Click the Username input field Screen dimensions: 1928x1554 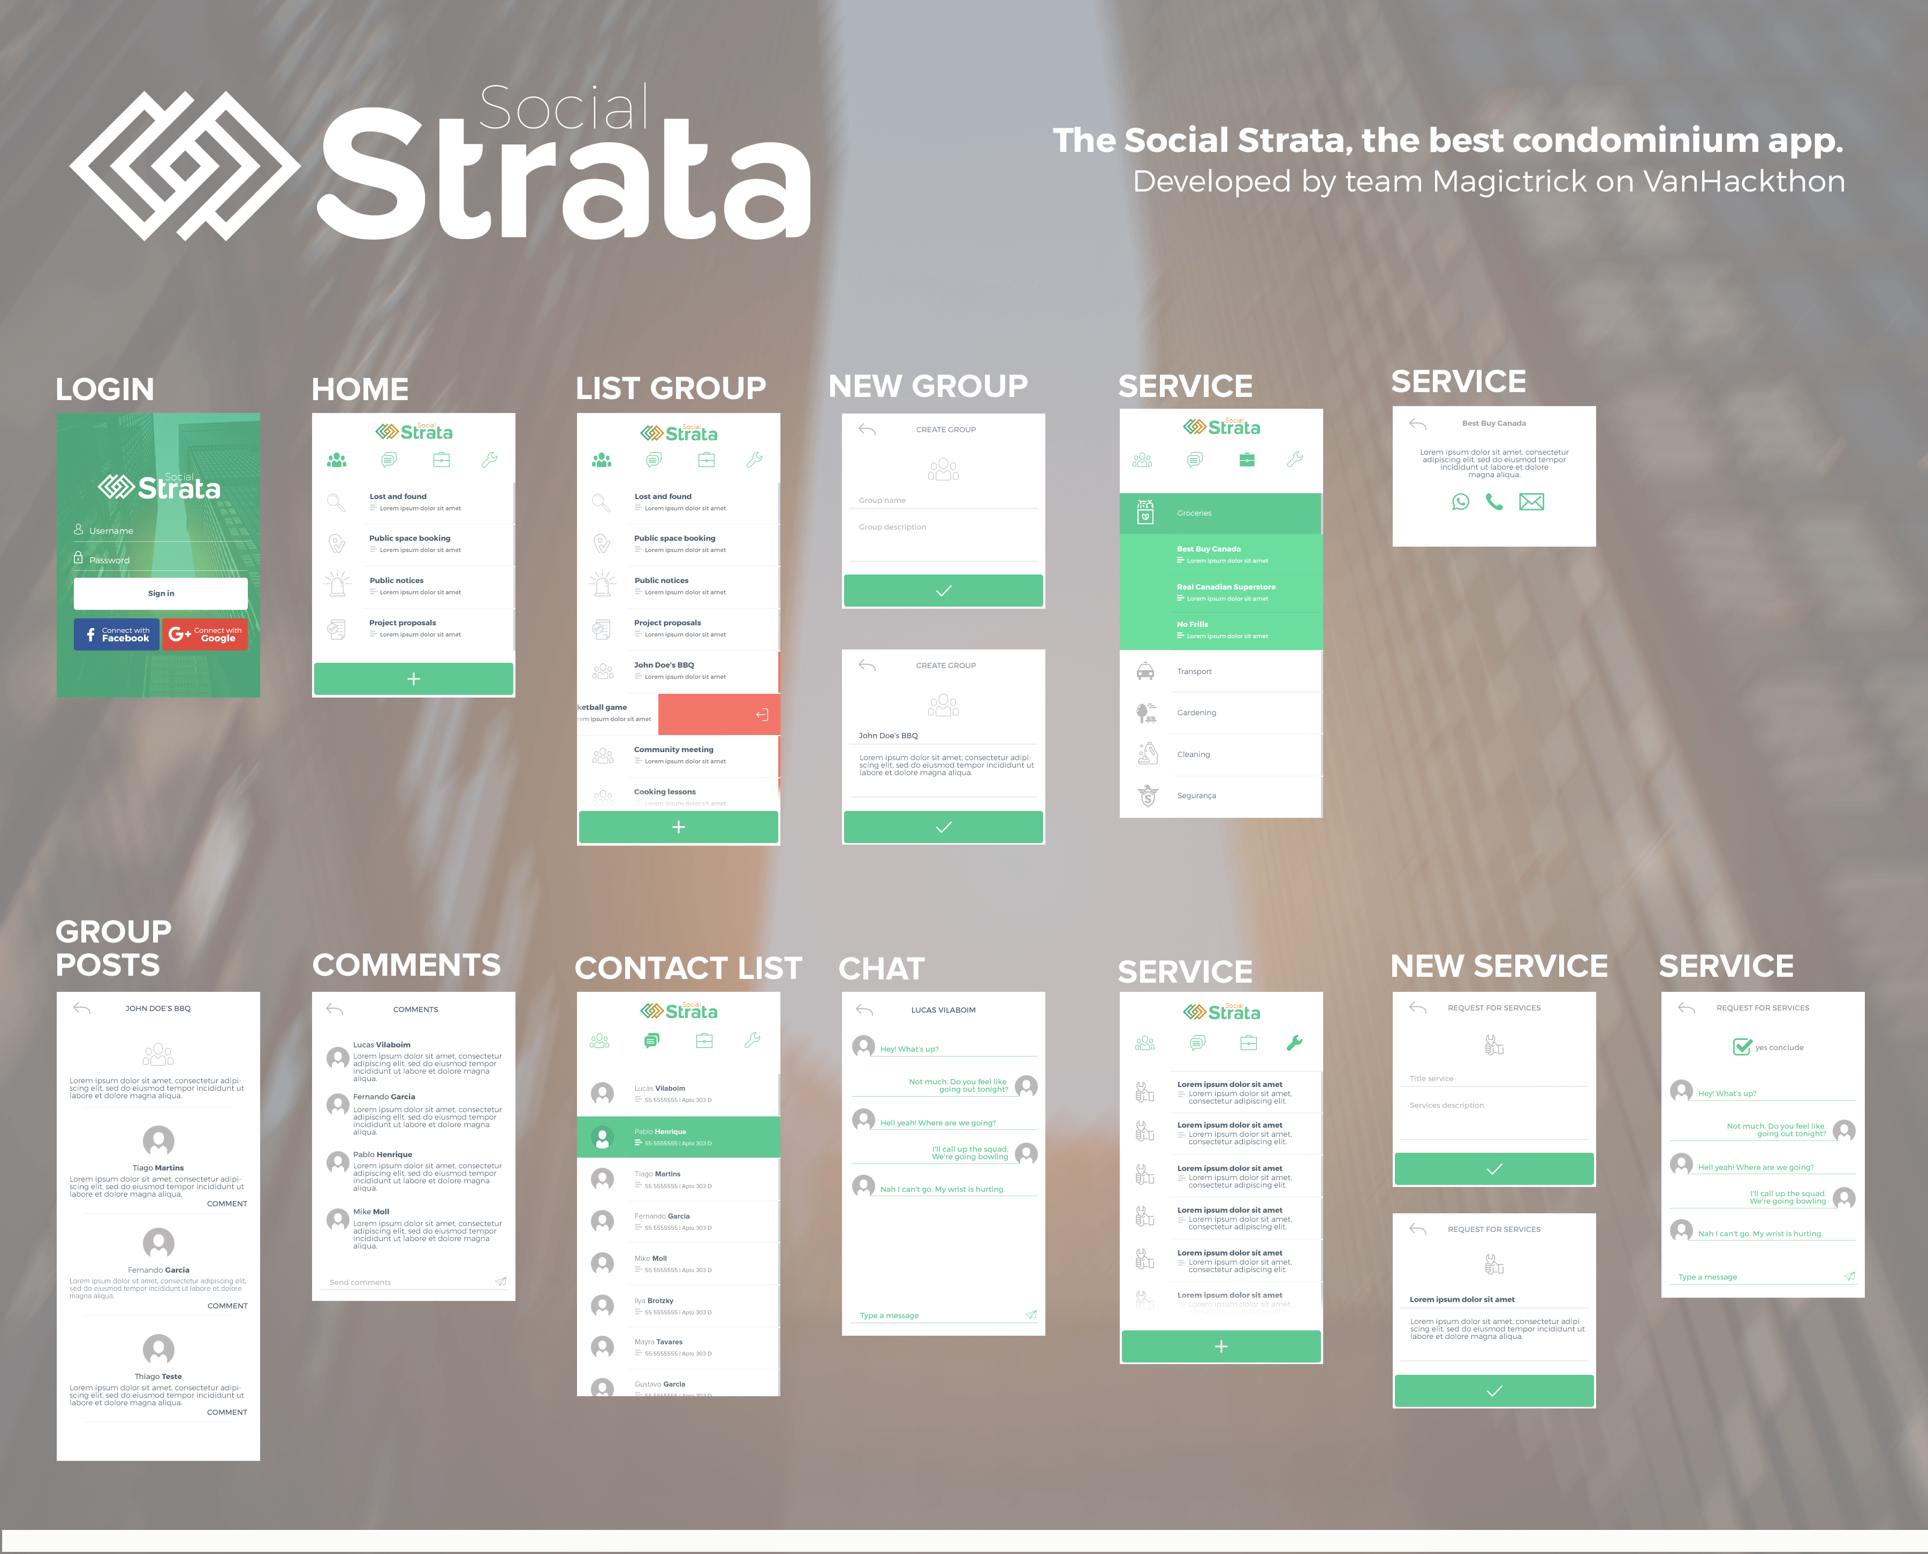[x=161, y=531]
